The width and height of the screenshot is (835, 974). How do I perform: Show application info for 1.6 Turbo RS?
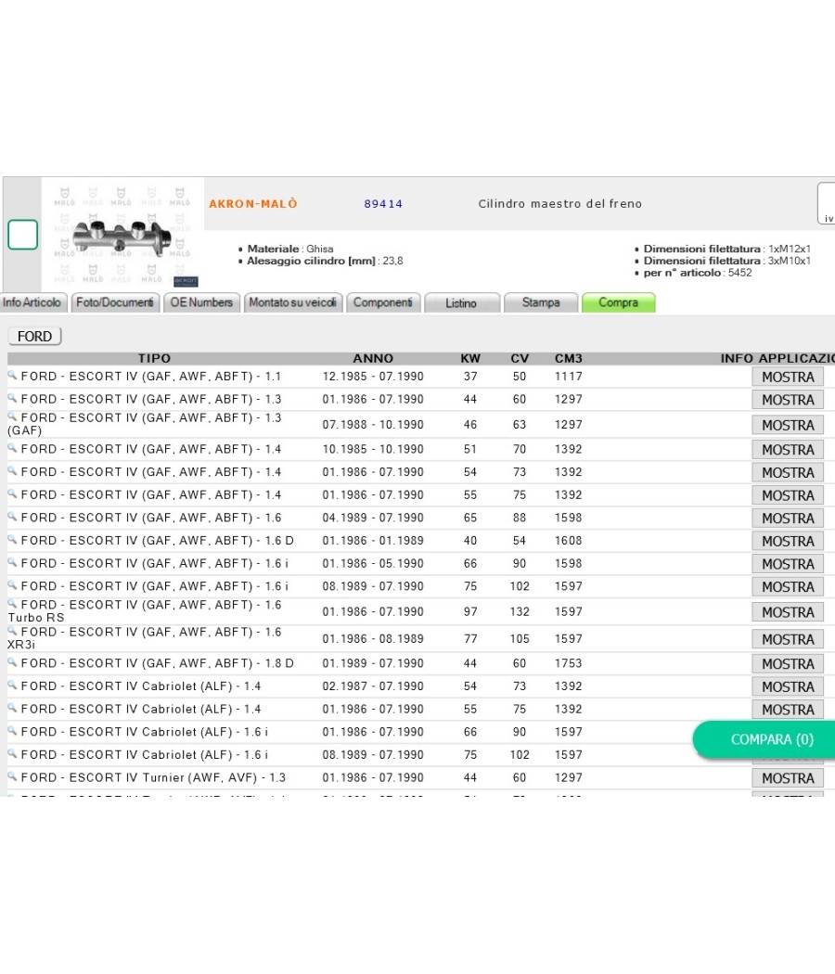tap(788, 612)
